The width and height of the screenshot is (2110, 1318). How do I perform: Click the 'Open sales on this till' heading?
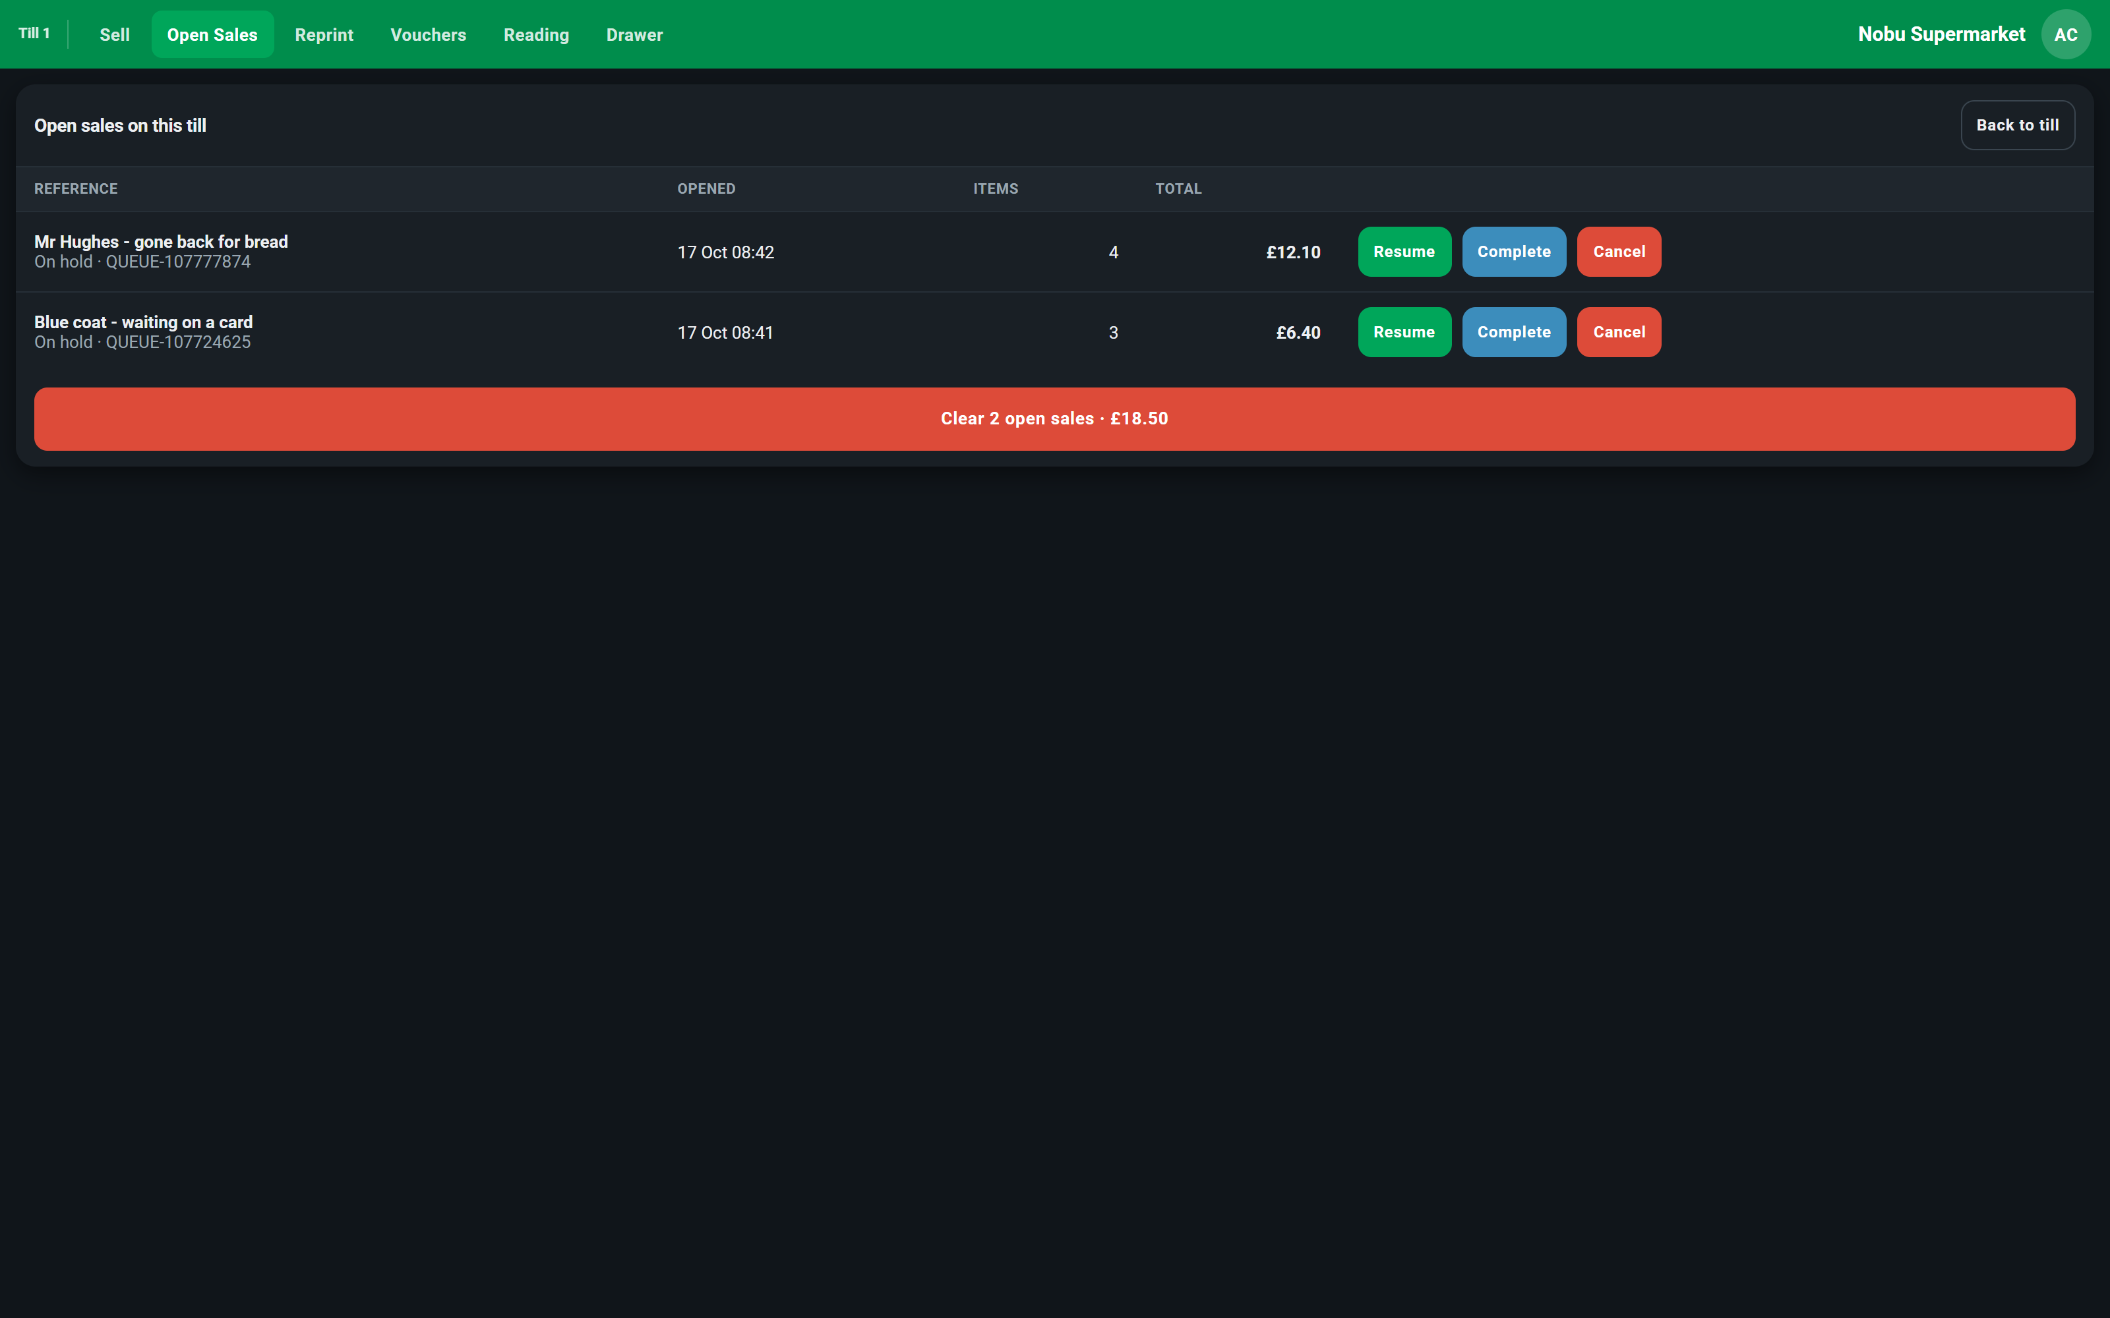pyautogui.click(x=120, y=125)
